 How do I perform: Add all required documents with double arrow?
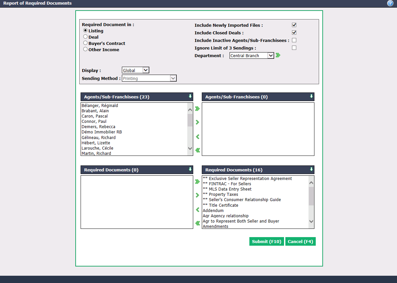198,182
